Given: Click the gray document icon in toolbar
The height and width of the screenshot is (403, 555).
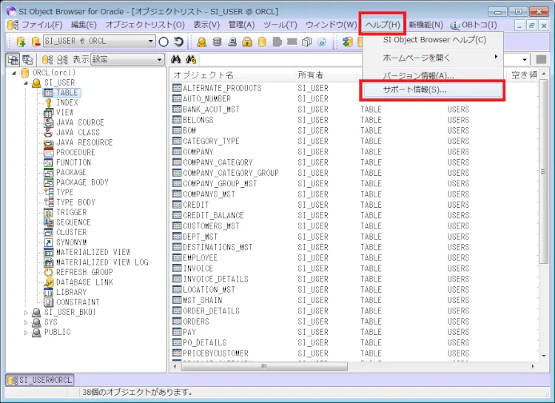Looking at the screenshot, I should pyautogui.click(x=277, y=41).
